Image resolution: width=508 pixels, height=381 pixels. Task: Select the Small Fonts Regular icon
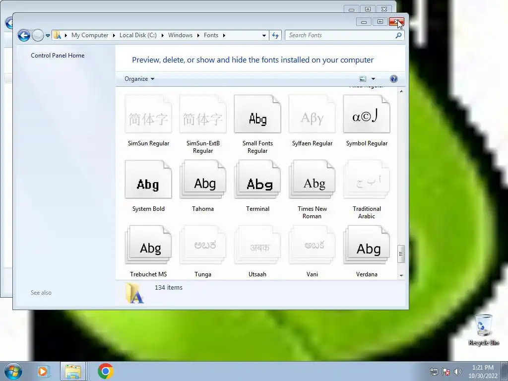[x=257, y=114]
